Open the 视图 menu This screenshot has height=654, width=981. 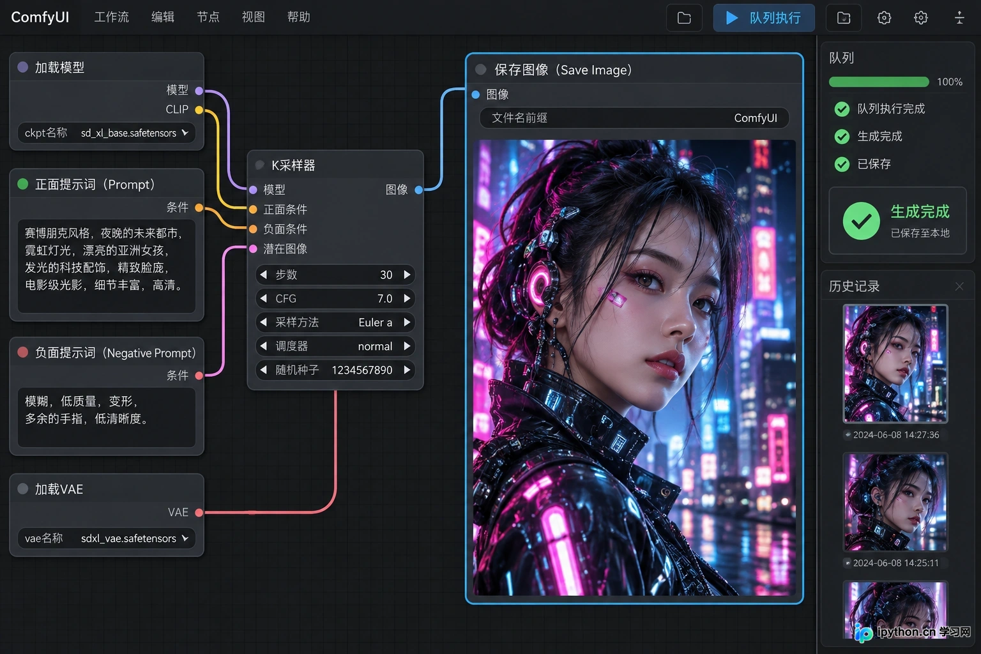254,17
